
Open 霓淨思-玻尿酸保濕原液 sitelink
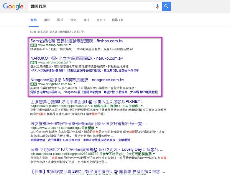[46, 92]
